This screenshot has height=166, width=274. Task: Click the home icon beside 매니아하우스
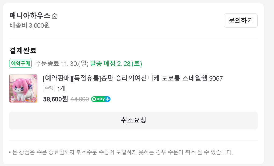55,16
